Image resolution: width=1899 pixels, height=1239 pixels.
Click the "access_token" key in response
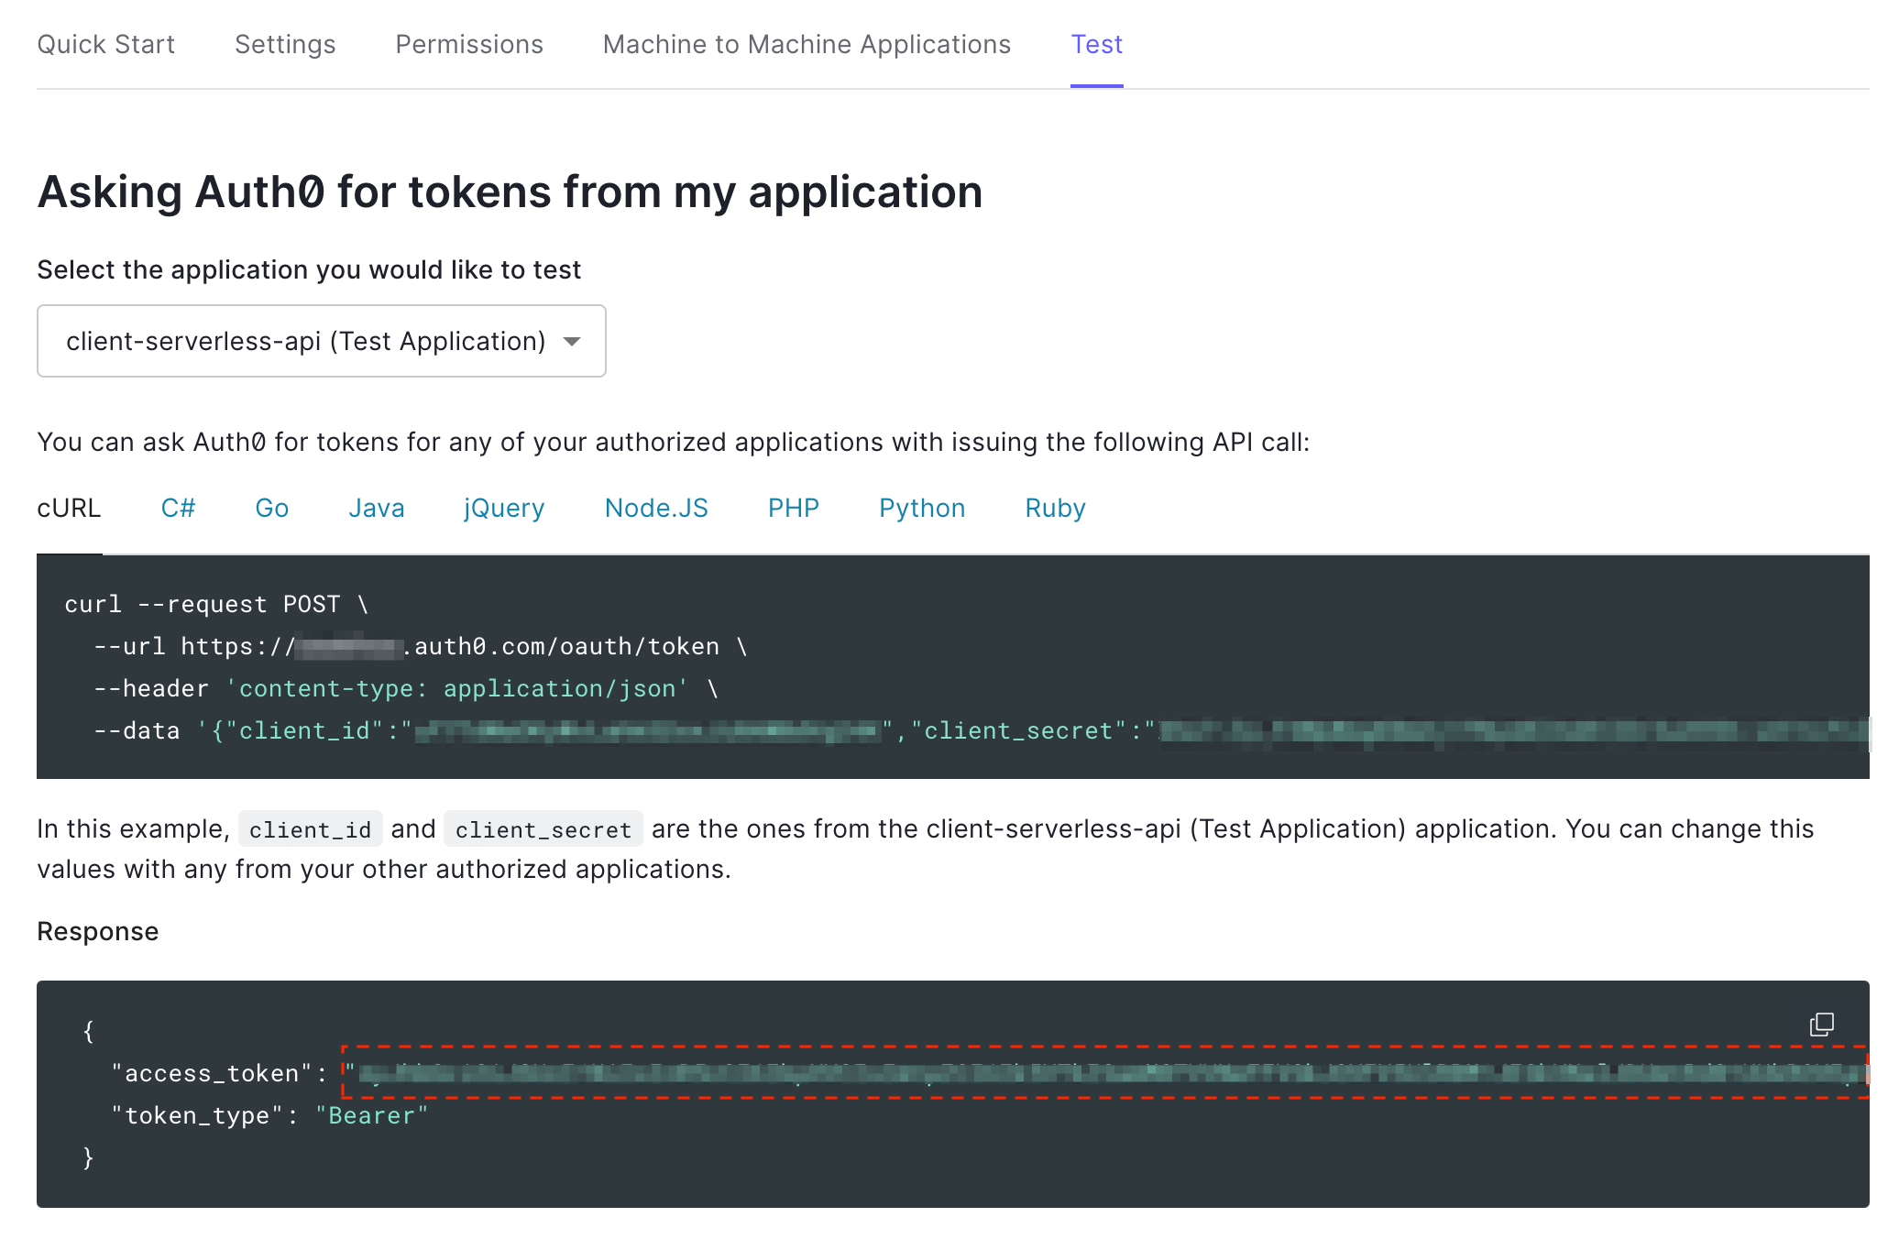212,1074
